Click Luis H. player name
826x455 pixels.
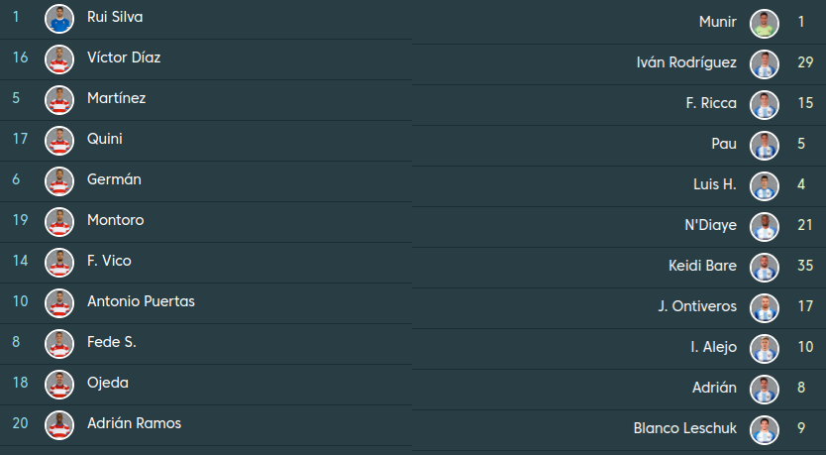[x=715, y=184]
